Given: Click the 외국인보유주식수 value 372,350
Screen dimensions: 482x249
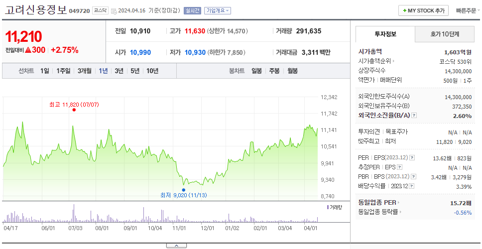Looking at the screenshot, I should pyautogui.click(x=462, y=107).
